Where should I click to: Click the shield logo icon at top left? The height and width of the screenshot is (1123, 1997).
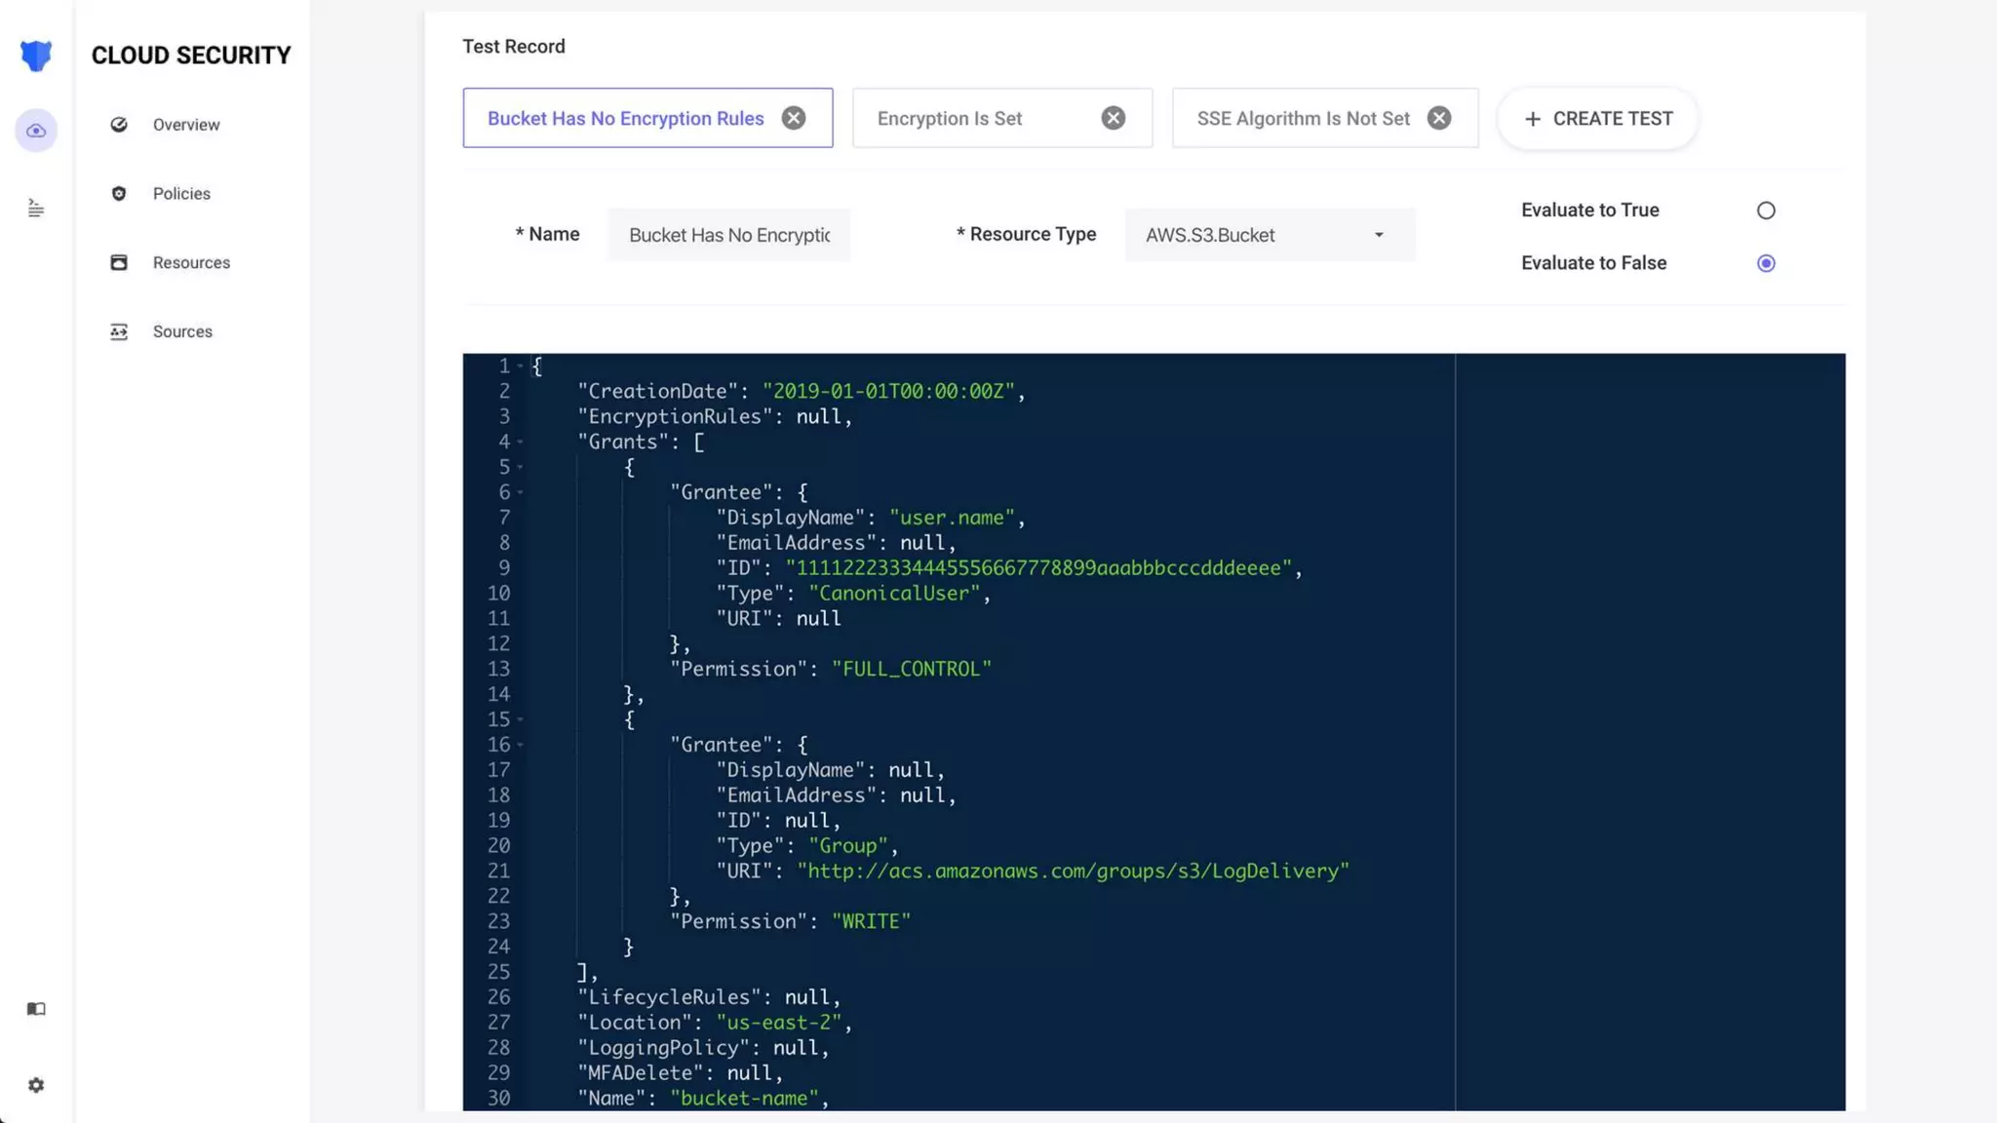[36, 56]
